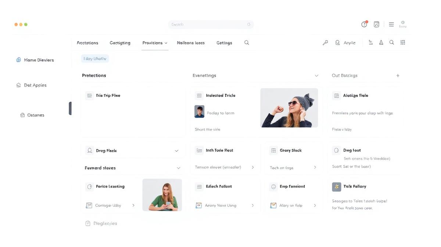Screen dimensions: 441x247
Task: Click the icon beside Conlogar Udby
Action: (89, 205)
